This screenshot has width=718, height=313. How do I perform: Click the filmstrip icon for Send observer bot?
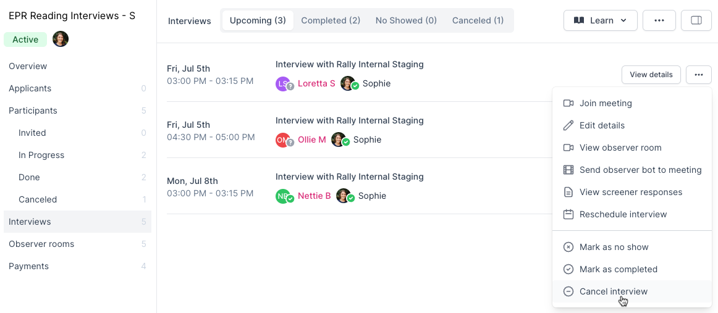pos(568,170)
